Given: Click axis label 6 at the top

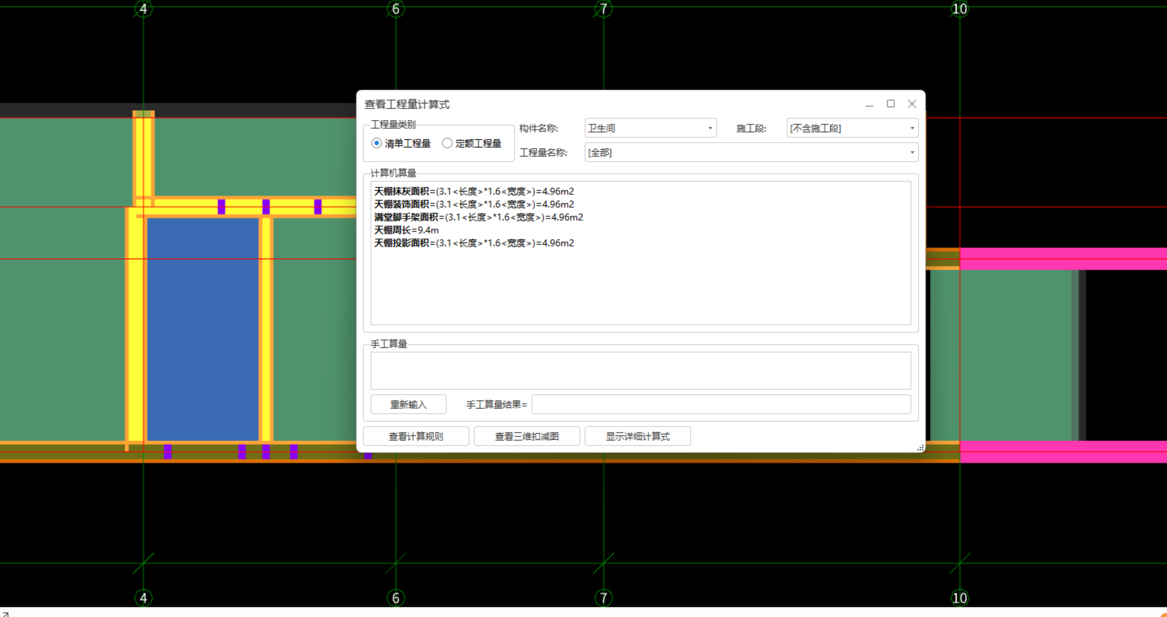Looking at the screenshot, I should tap(395, 9).
